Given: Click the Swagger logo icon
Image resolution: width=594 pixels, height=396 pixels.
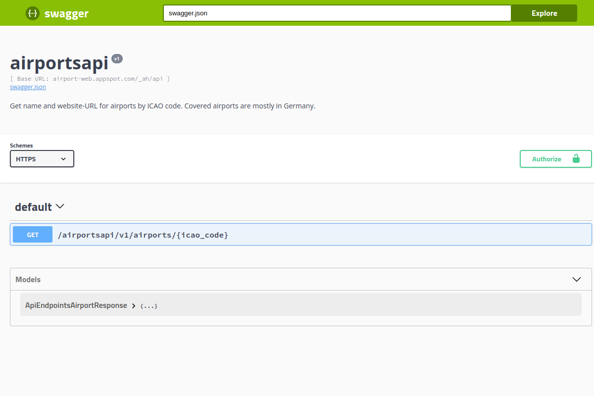Looking at the screenshot, I should tap(33, 13).
